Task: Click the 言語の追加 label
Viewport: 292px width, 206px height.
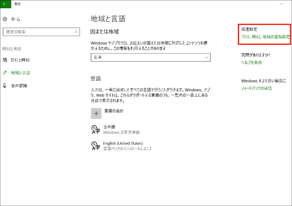Action: coord(114,111)
